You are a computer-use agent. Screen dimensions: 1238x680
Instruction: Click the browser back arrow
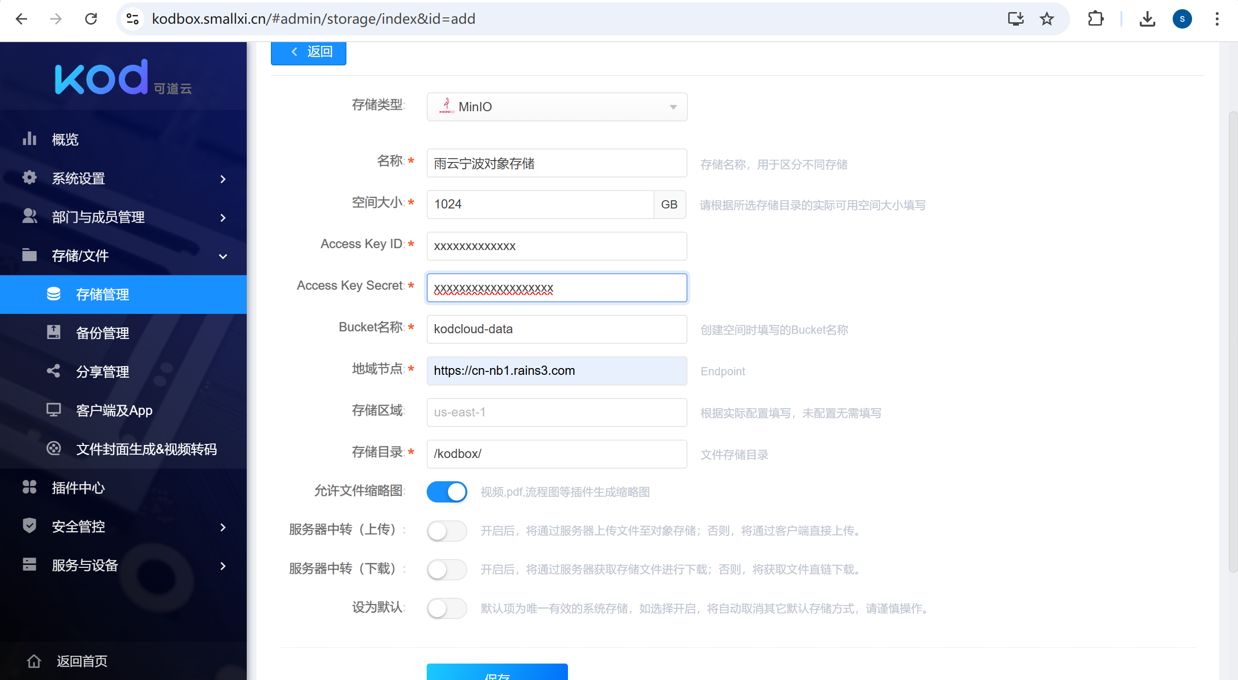(21, 19)
